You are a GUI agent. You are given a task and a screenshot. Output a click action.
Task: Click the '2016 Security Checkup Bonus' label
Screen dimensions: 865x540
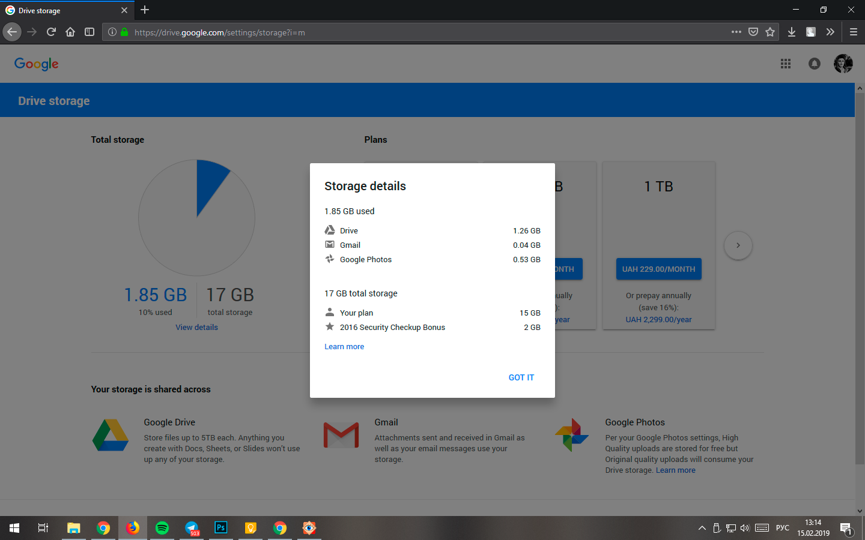pos(392,327)
